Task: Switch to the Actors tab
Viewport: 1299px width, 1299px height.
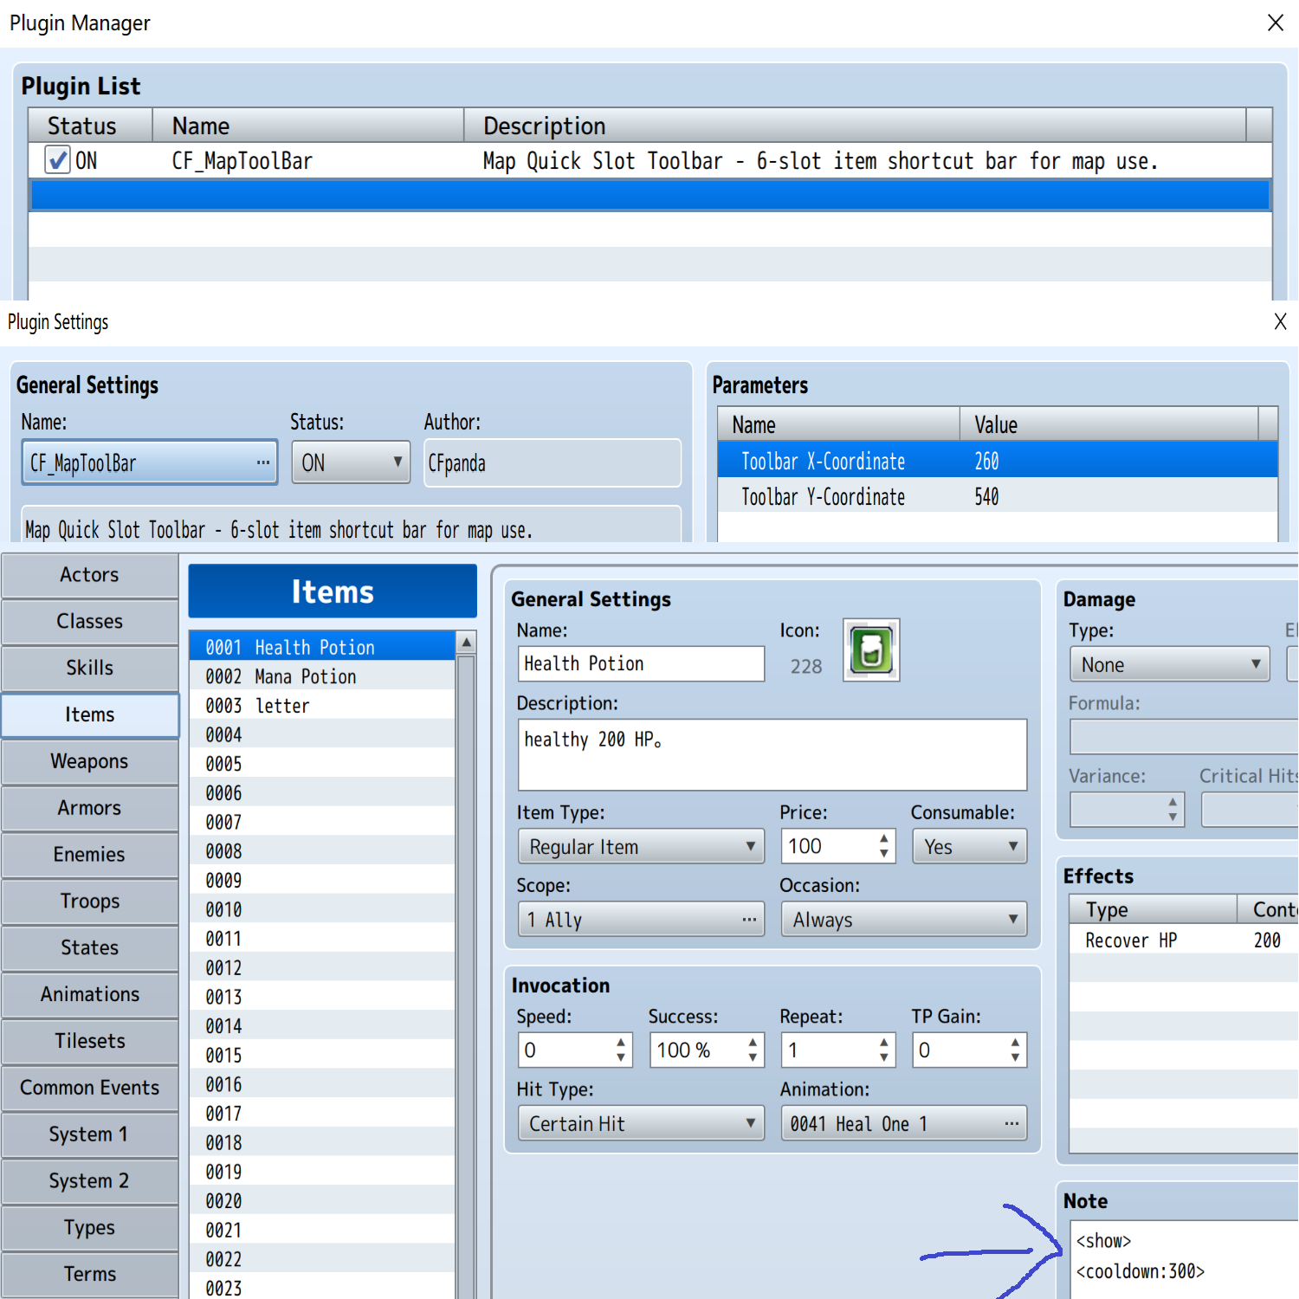Action: coord(89,575)
